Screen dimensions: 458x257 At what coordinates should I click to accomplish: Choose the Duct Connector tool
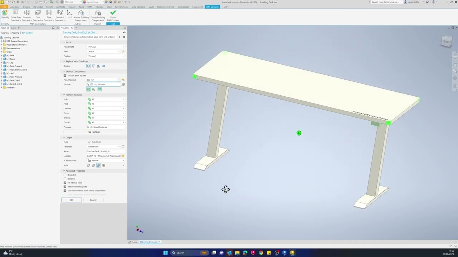(38, 16)
